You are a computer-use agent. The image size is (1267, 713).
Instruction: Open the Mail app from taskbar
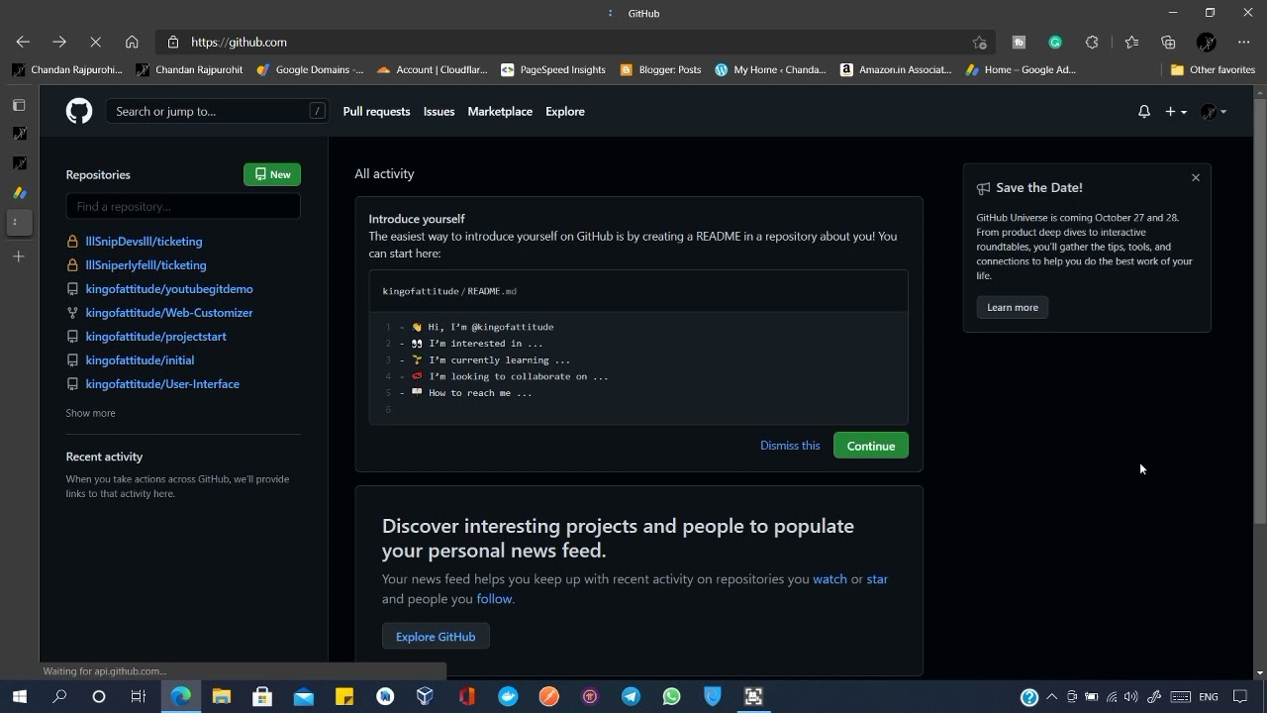coord(303,697)
